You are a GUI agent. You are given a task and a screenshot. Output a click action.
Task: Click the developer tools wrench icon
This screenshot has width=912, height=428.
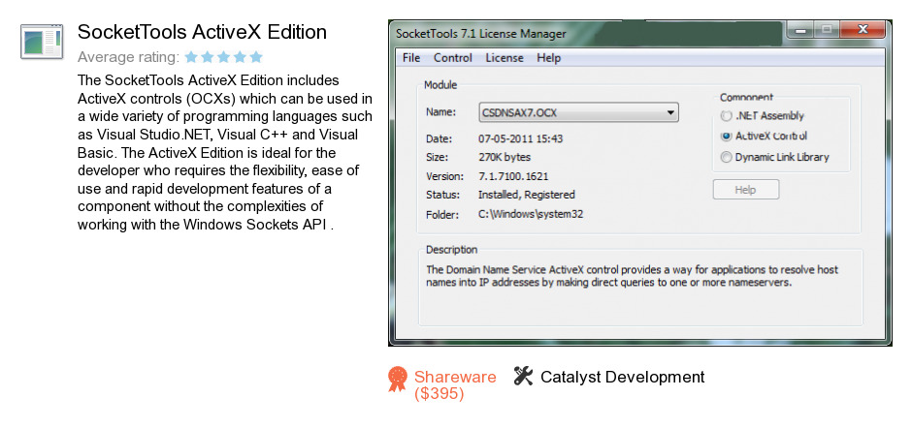tap(524, 377)
